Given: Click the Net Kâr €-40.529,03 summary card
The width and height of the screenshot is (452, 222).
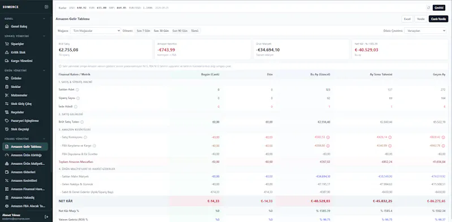Looking at the screenshot, I should 400,49.
